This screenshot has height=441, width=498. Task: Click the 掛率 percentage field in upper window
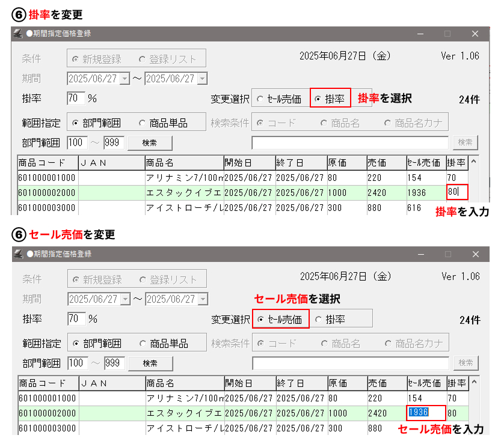point(76,99)
